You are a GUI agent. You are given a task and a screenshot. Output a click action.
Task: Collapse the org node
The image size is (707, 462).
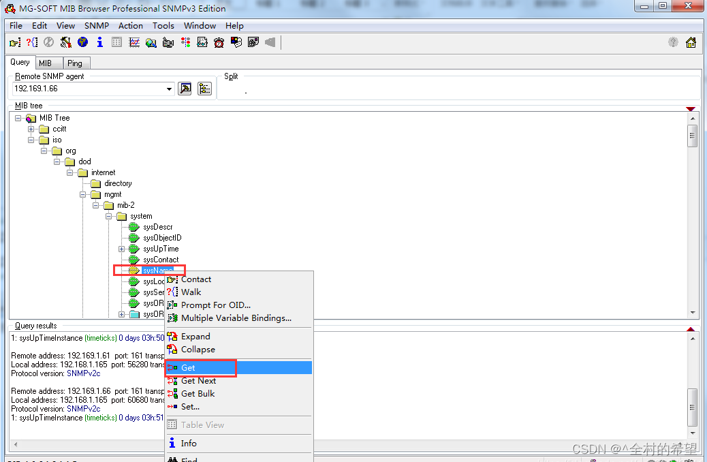tap(44, 151)
